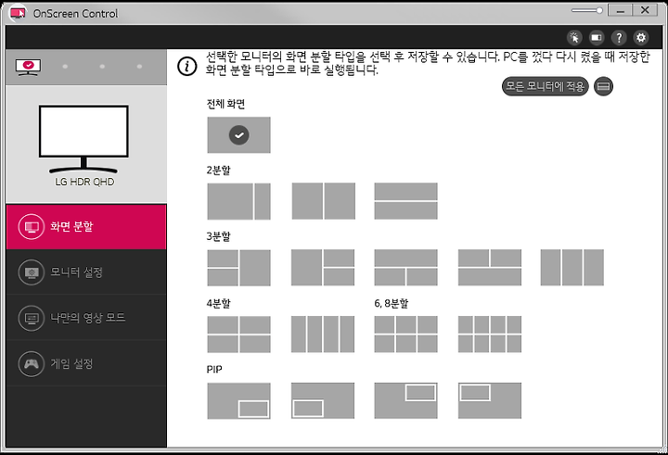The image size is (668, 455).
Task: Click the battery-like display icon in top bar
Action: 597,37
